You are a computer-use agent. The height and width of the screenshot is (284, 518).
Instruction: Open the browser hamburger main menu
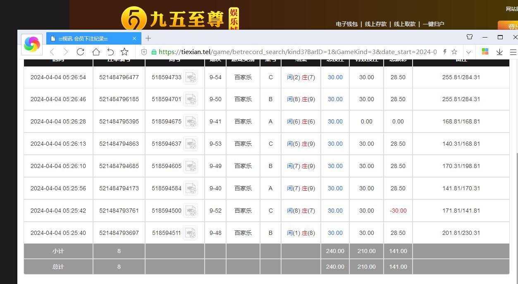(x=513, y=52)
